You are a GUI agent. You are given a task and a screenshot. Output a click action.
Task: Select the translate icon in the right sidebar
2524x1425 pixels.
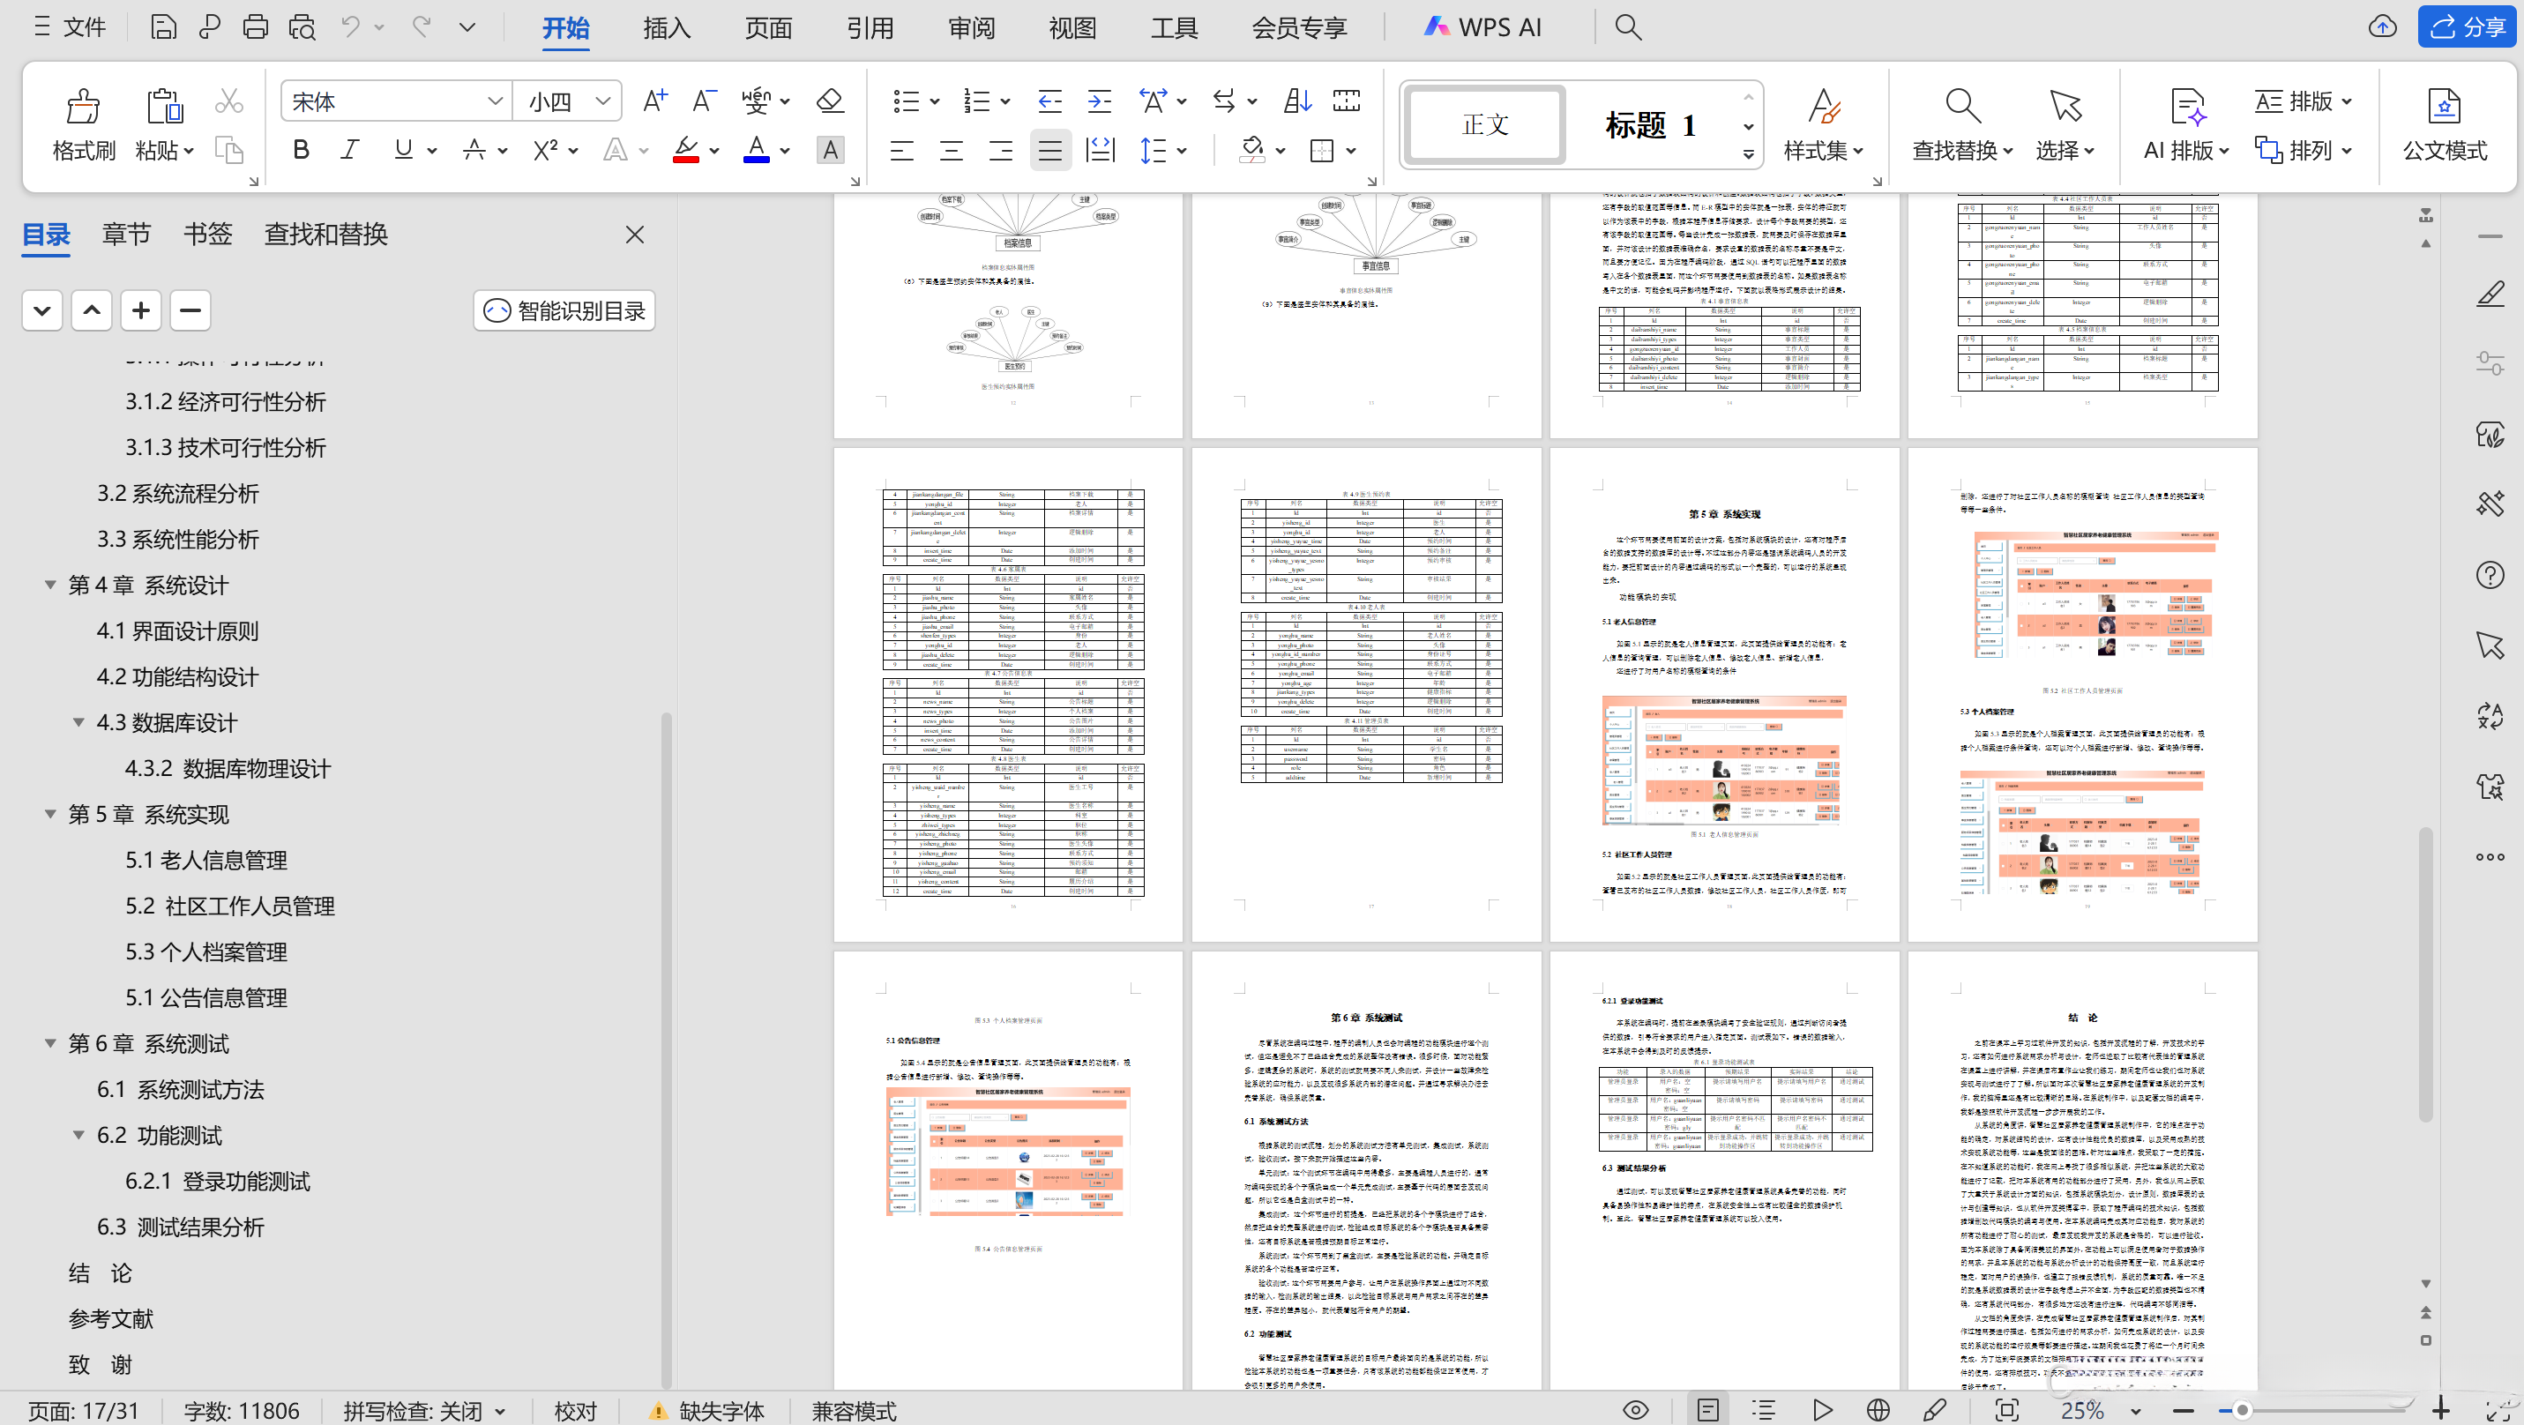[2490, 716]
